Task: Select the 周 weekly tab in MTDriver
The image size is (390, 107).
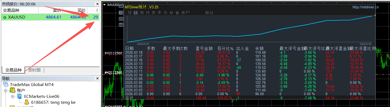Action: click(x=142, y=13)
